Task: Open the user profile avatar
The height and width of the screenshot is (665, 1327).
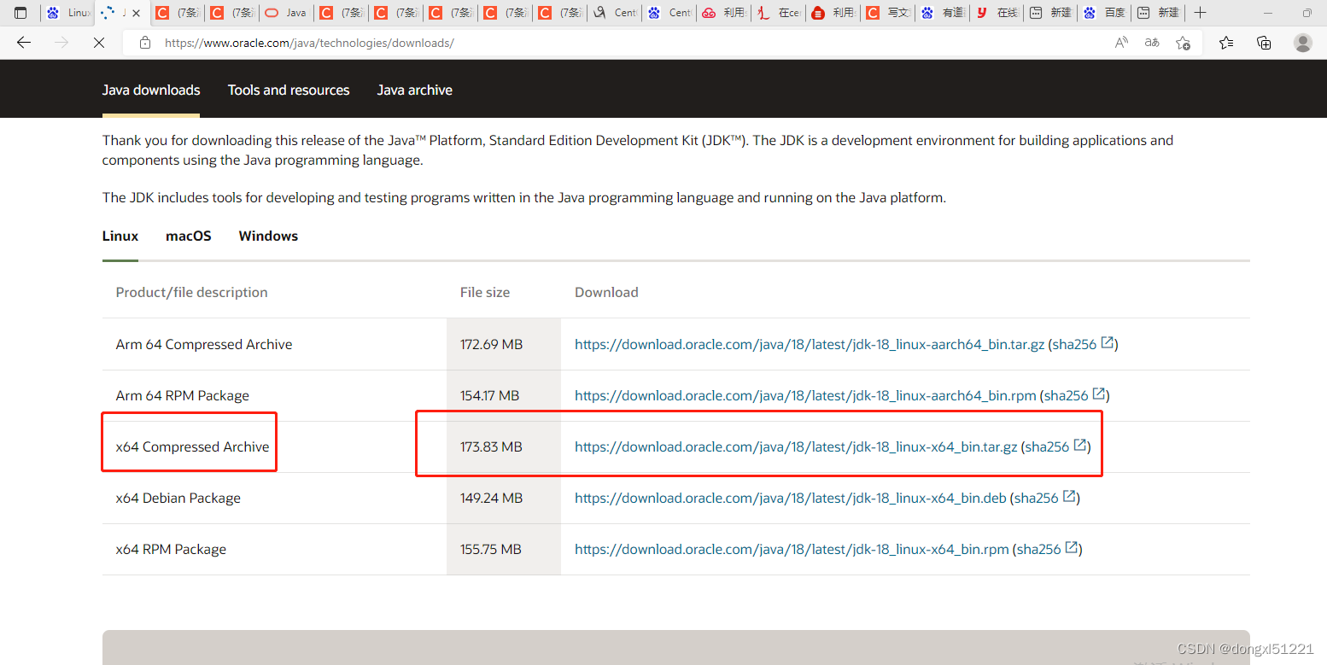Action: click(1303, 43)
